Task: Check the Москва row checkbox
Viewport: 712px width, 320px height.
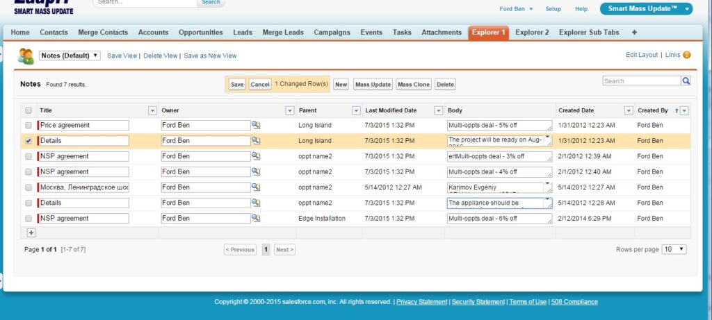Action: pyautogui.click(x=29, y=187)
